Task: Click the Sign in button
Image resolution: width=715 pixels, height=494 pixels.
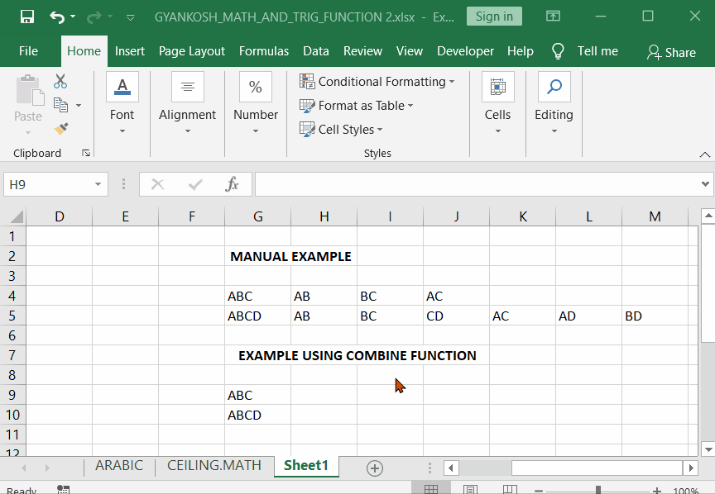Action: click(494, 16)
